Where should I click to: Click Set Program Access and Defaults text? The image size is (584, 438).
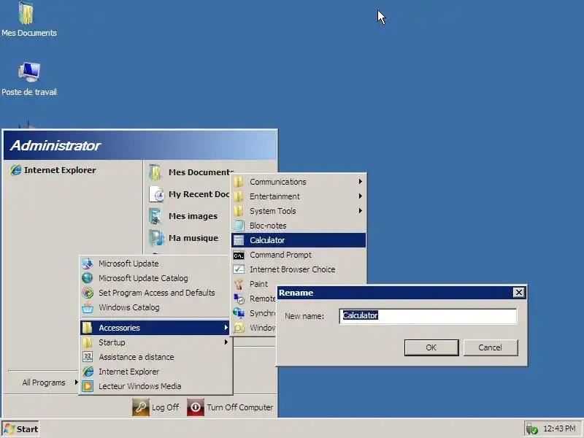tap(157, 293)
